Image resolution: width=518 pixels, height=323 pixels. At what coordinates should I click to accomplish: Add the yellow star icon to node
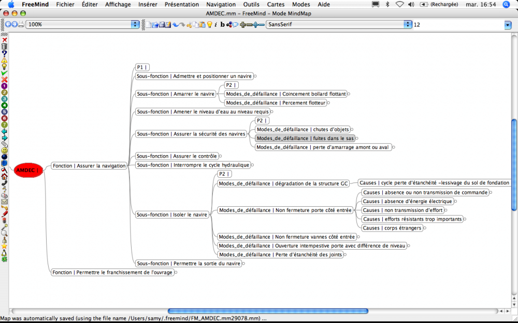4,246
